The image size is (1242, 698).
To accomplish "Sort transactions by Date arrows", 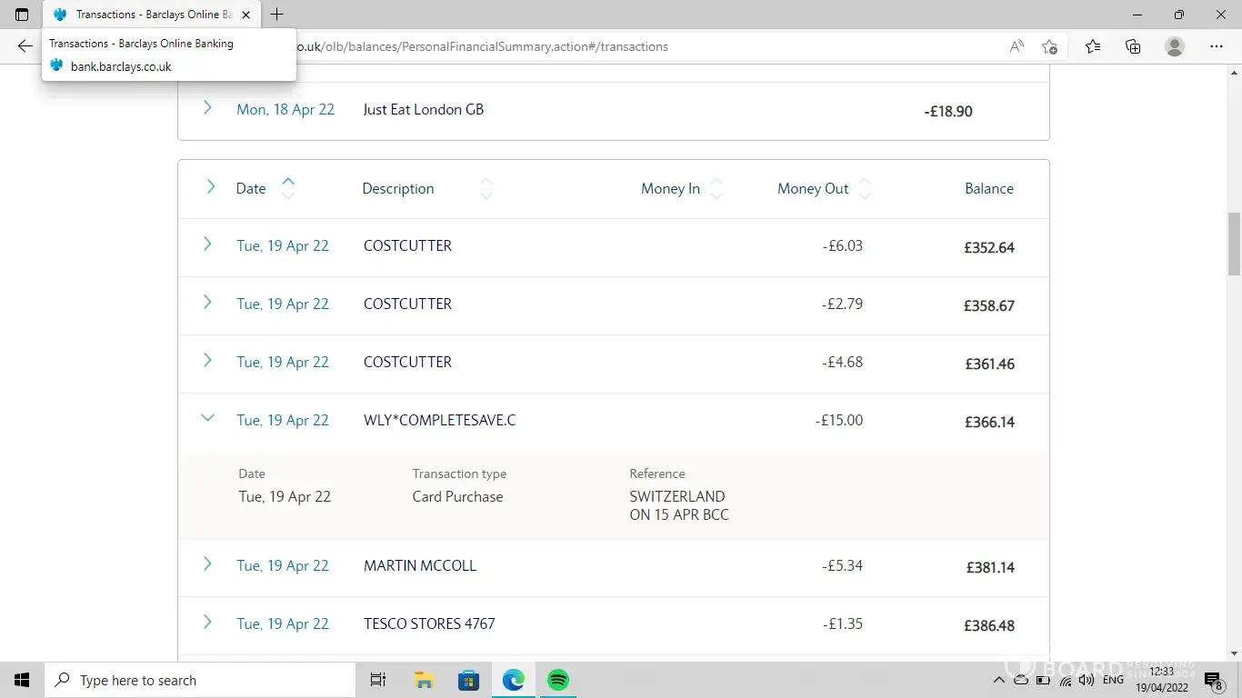I will coord(288,188).
